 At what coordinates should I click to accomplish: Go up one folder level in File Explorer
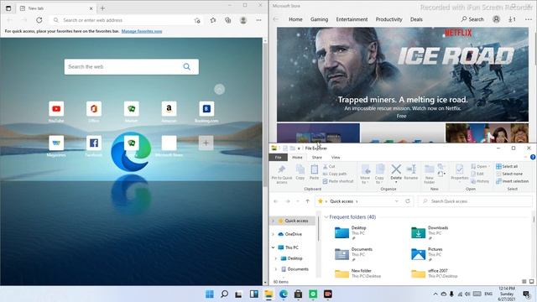pyautogui.click(x=308, y=201)
